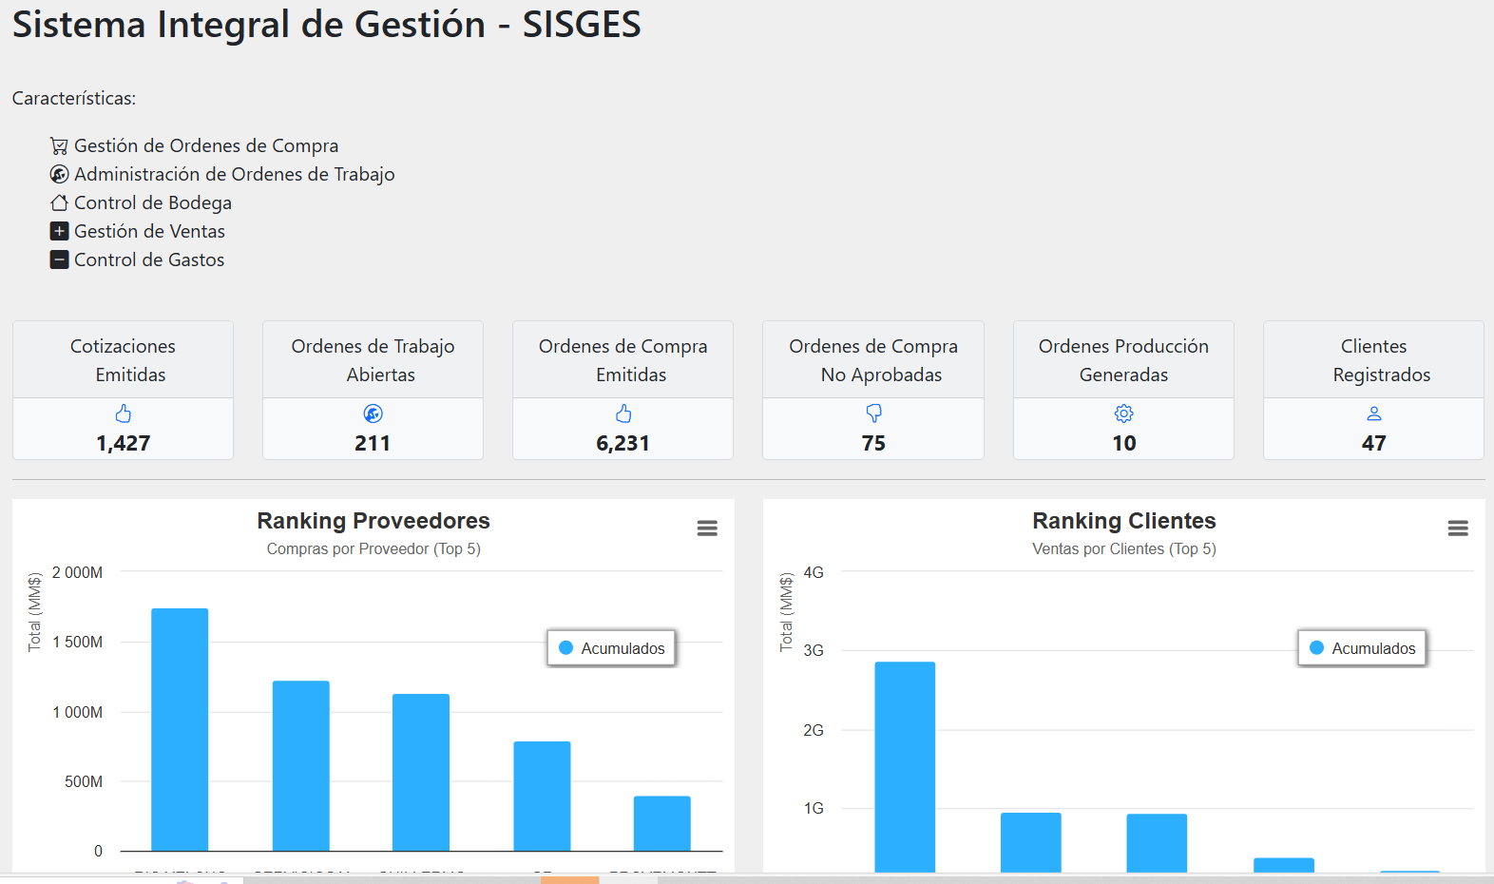Click the house icon for Control de Bodega
1494x884 pixels.
[59, 203]
